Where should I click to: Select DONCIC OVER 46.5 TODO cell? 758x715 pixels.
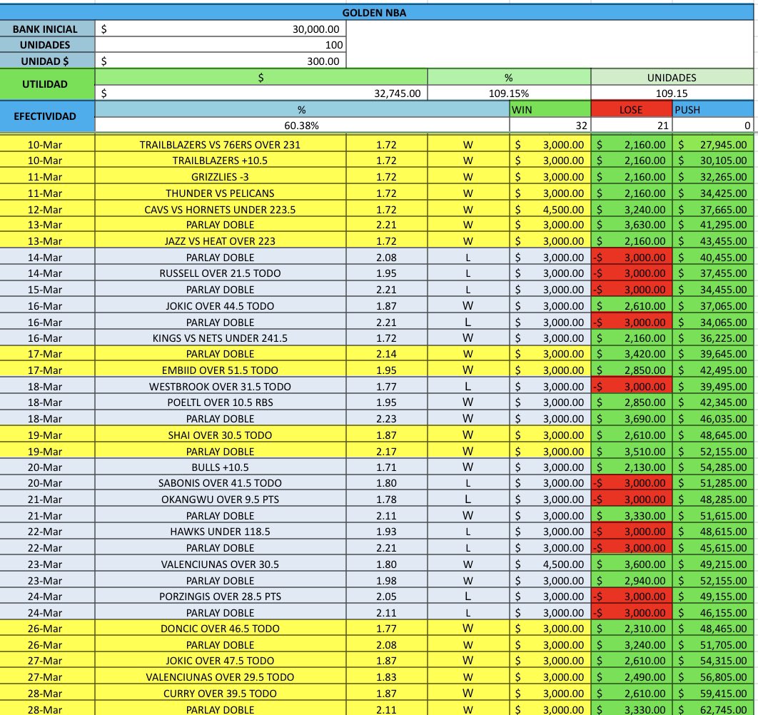pyautogui.click(x=221, y=629)
